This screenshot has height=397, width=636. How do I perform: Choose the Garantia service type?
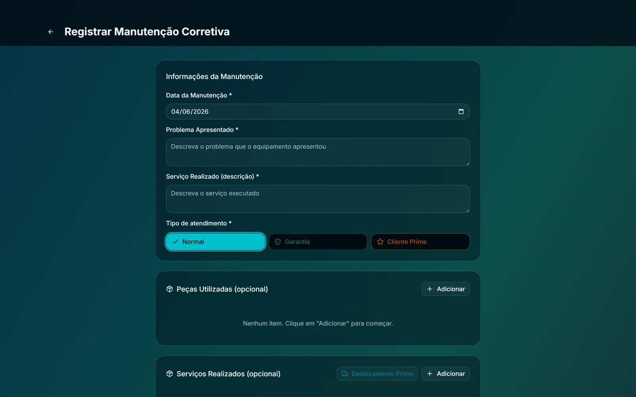pyautogui.click(x=318, y=242)
